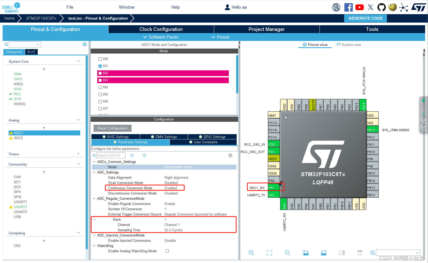Collapse the Connectivity category

[x=78, y=164]
